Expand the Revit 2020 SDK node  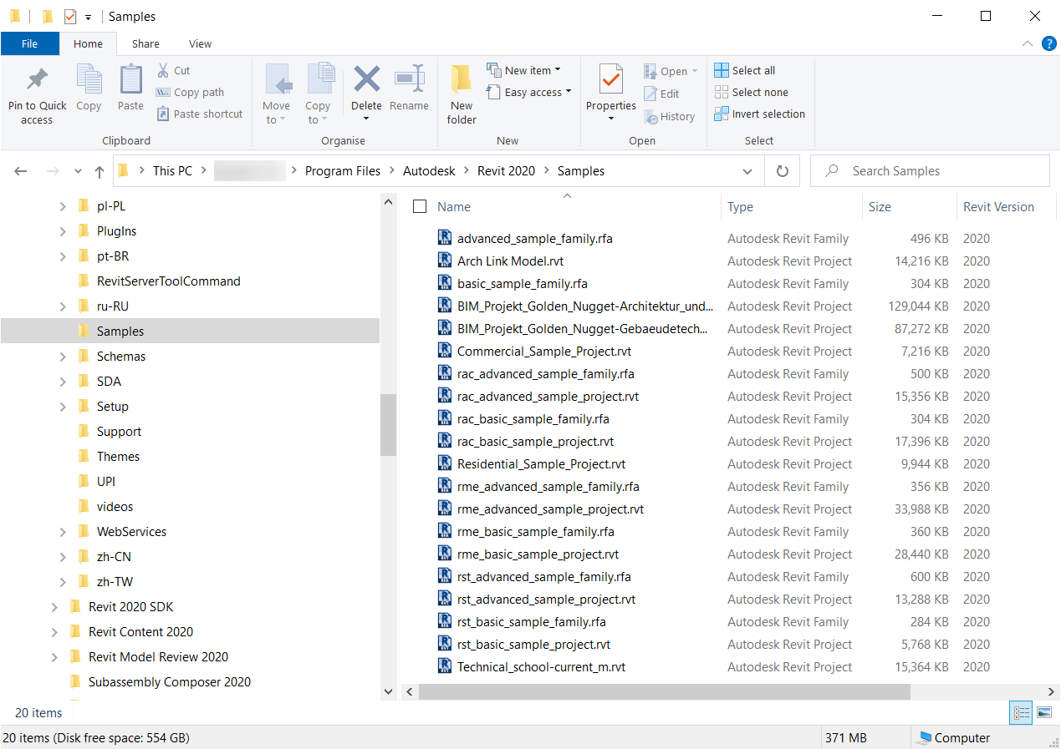coord(54,606)
